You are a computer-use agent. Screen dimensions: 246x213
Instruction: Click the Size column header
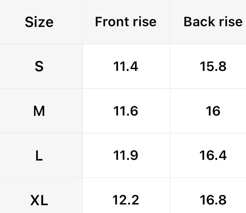[x=39, y=22]
